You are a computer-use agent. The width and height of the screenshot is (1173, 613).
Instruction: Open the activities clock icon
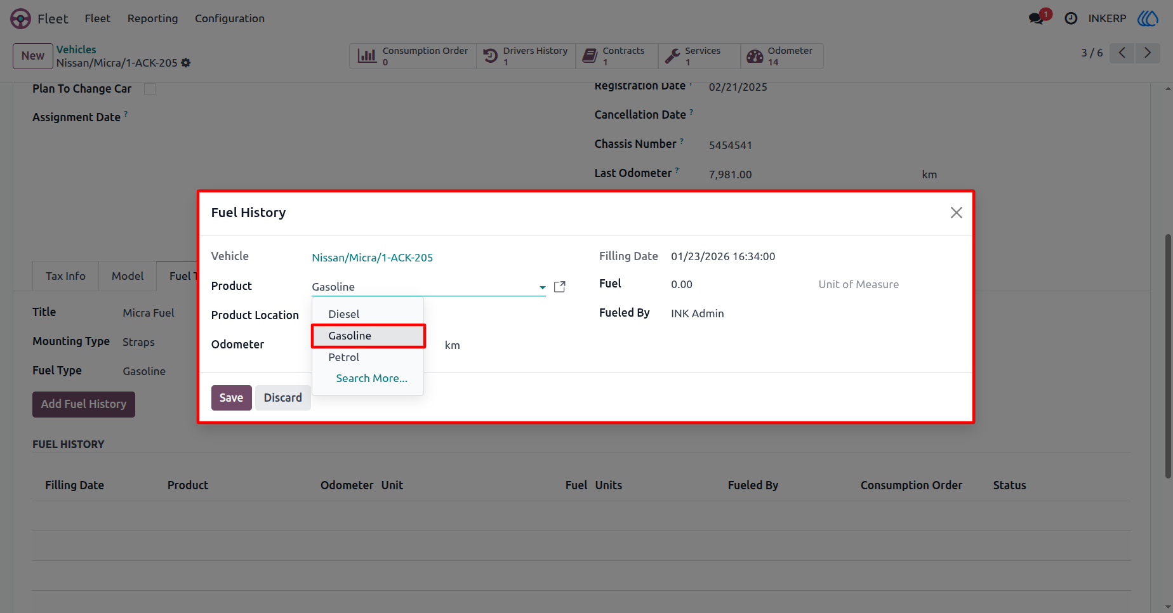click(1071, 18)
